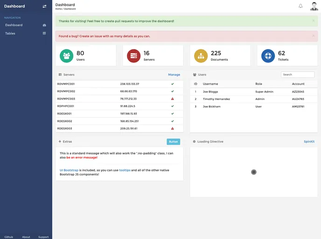Click the RDESX001 check status icon
The width and height of the screenshot is (321, 239).
(172, 113)
